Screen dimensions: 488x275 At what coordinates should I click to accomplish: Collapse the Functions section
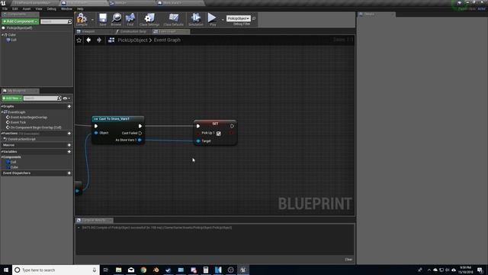click(2, 134)
